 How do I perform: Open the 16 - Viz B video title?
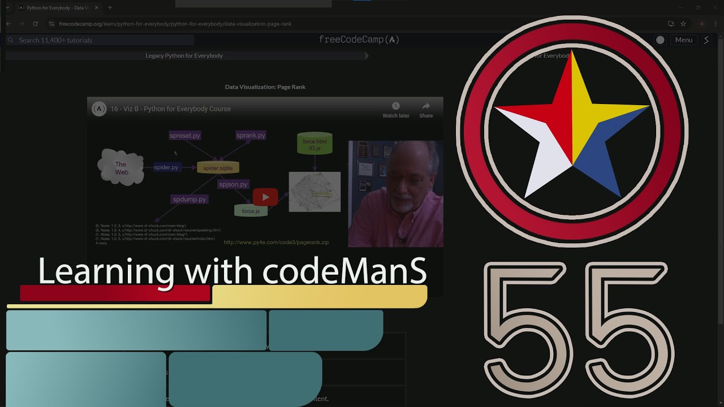170,109
